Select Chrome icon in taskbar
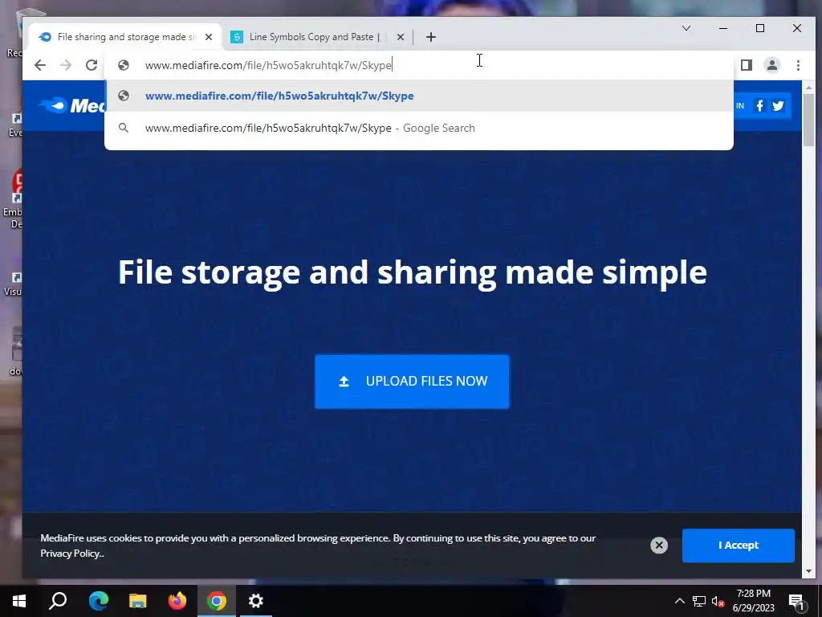The width and height of the screenshot is (822, 617). pyautogui.click(x=217, y=601)
